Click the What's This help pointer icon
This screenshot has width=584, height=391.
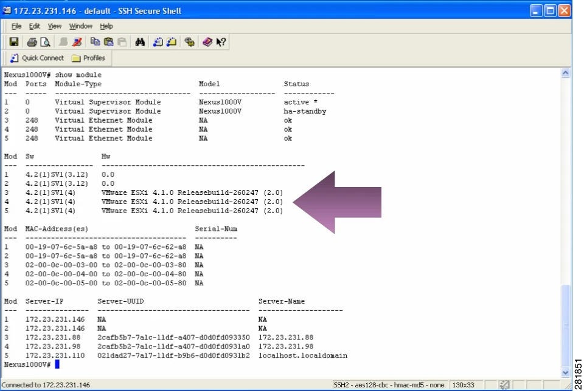(x=221, y=42)
